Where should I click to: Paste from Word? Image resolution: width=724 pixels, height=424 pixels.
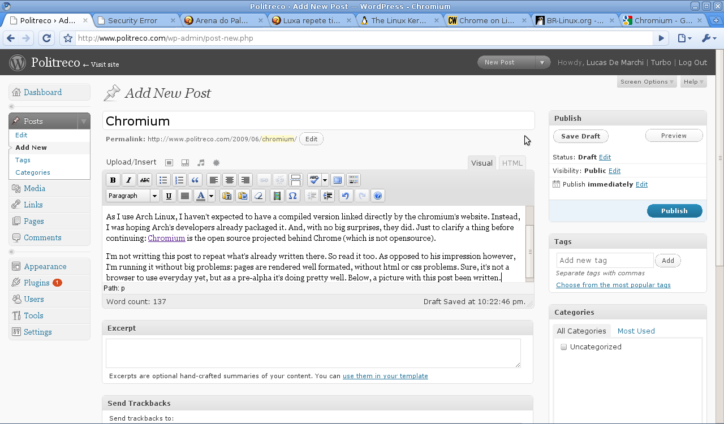coord(243,196)
